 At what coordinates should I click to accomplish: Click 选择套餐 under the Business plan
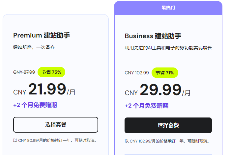tap(168, 125)
